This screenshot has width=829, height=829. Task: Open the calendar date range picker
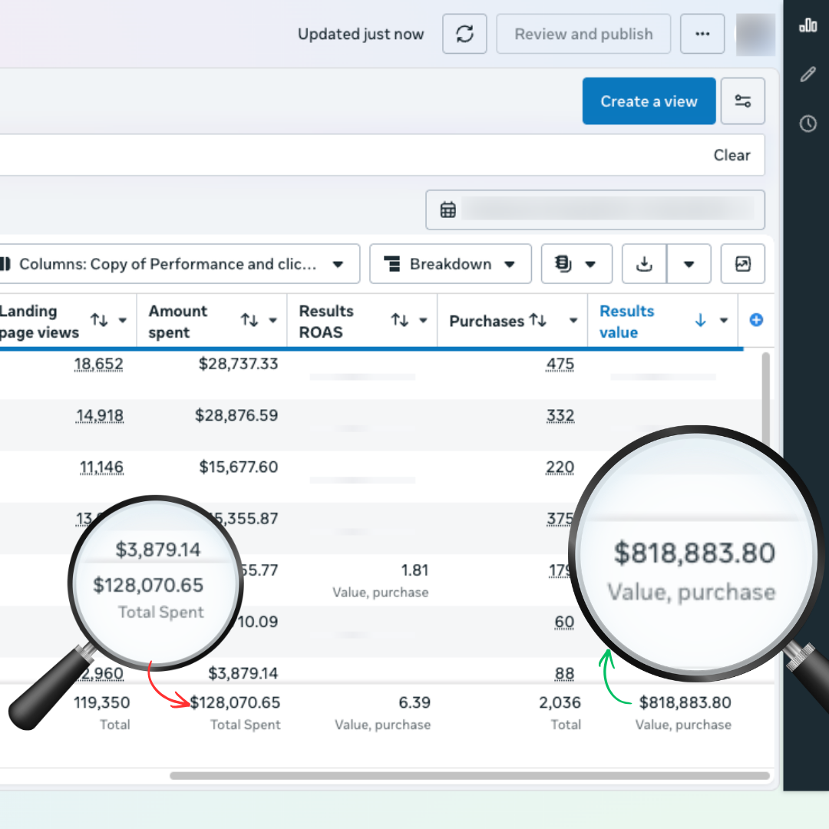(x=596, y=210)
